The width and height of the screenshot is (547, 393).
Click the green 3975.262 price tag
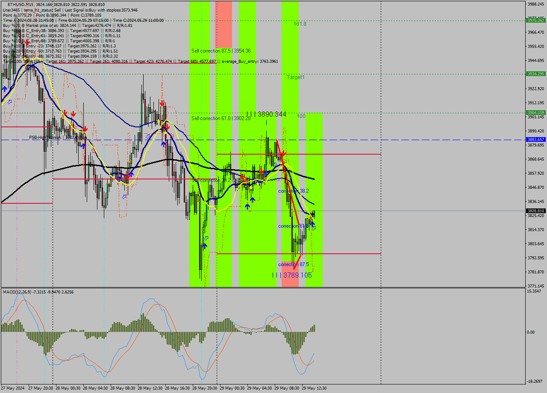pos(536,20)
